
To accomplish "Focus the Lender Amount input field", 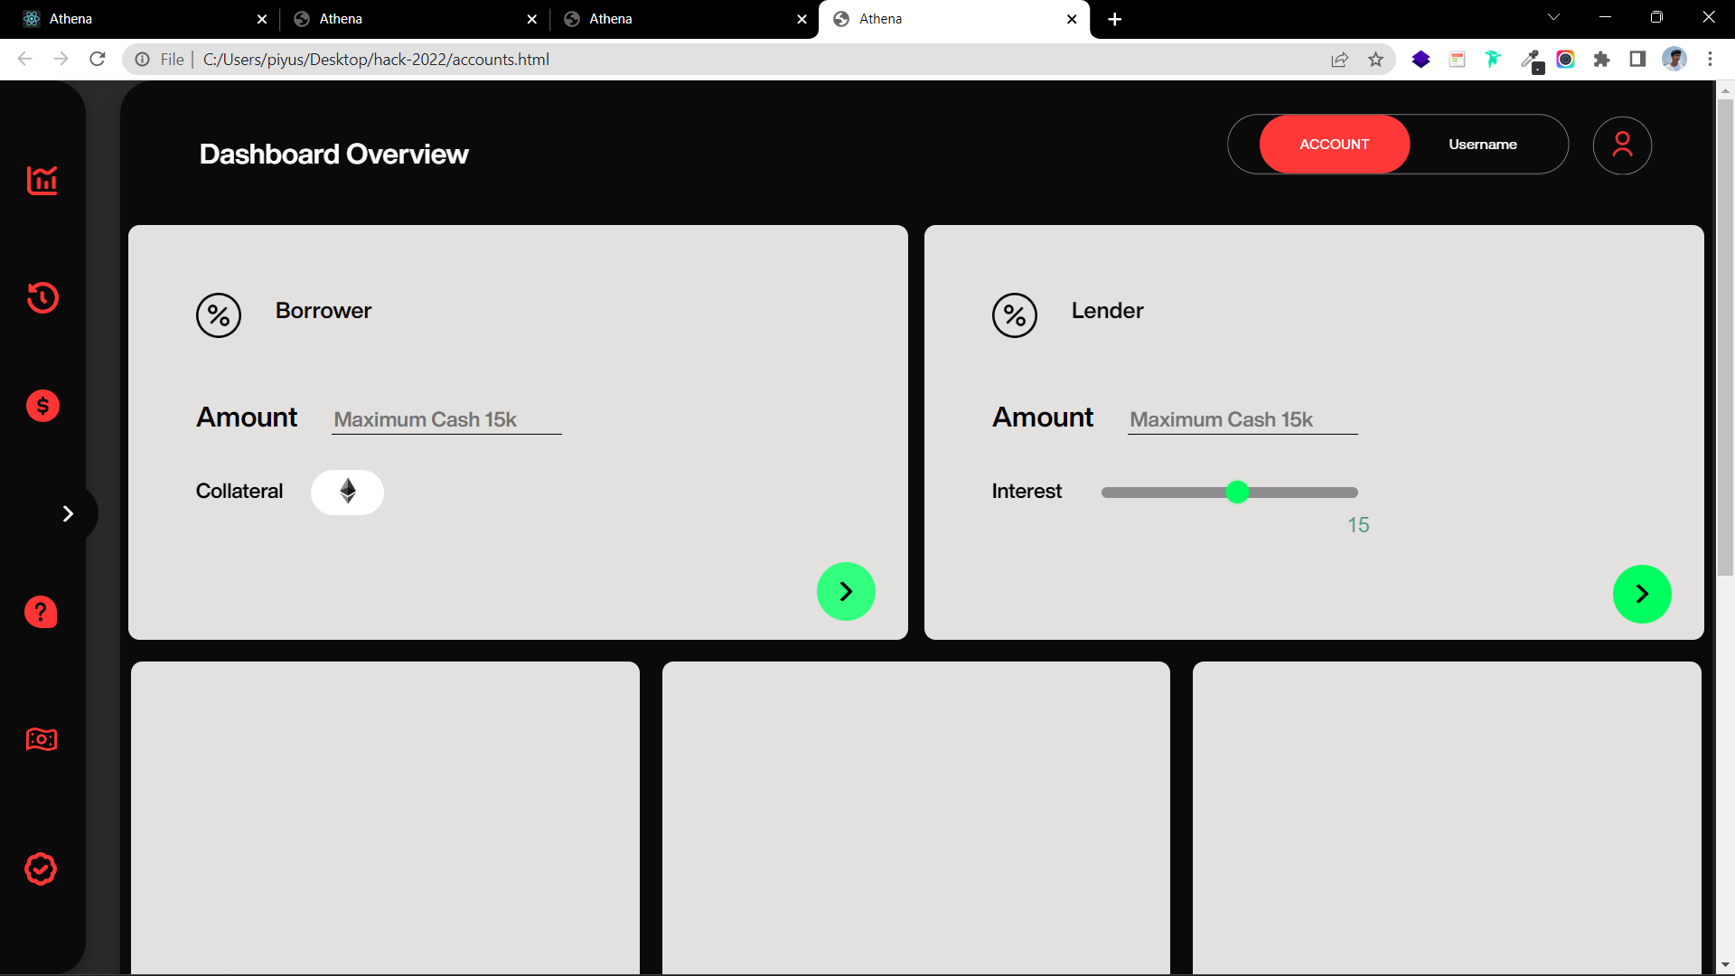I will pos(1243,419).
